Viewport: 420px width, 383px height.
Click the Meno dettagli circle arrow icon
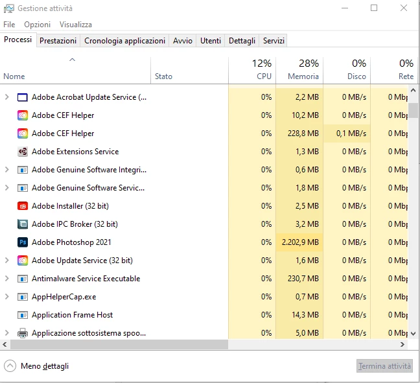[x=10, y=366]
